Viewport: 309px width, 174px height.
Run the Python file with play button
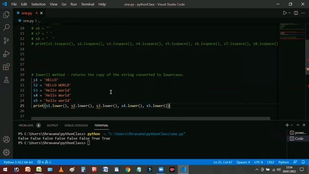[285, 13]
